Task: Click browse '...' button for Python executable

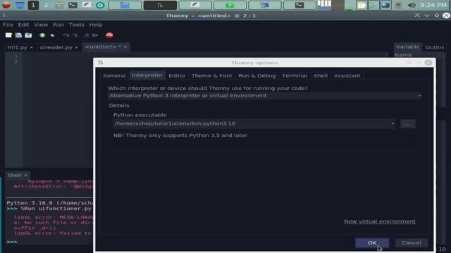Action: pos(408,124)
